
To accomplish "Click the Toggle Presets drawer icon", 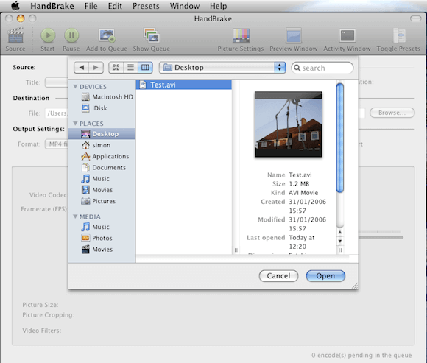I will click(x=399, y=35).
